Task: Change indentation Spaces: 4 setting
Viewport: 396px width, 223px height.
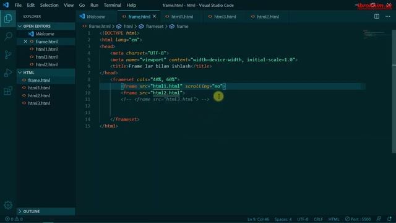Action: (283, 219)
